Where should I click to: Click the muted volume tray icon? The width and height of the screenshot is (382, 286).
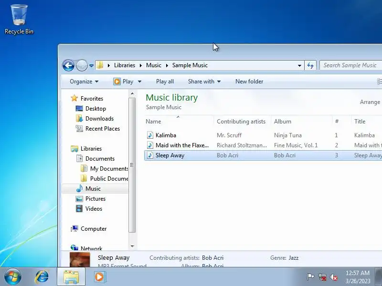pos(334,277)
